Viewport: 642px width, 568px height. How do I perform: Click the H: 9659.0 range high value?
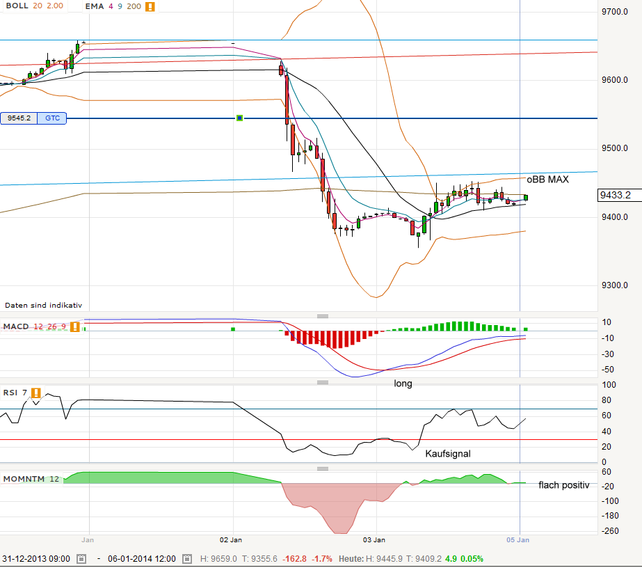point(218,558)
